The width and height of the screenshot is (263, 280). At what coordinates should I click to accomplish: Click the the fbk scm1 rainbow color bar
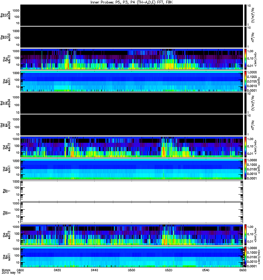click(245, 257)
